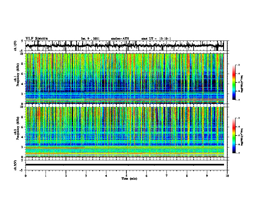Image resolution: width=256 pixels, height=197 pixels.
Task: Click the "-3" label on ch.1 colorbar
Action: 239,65
